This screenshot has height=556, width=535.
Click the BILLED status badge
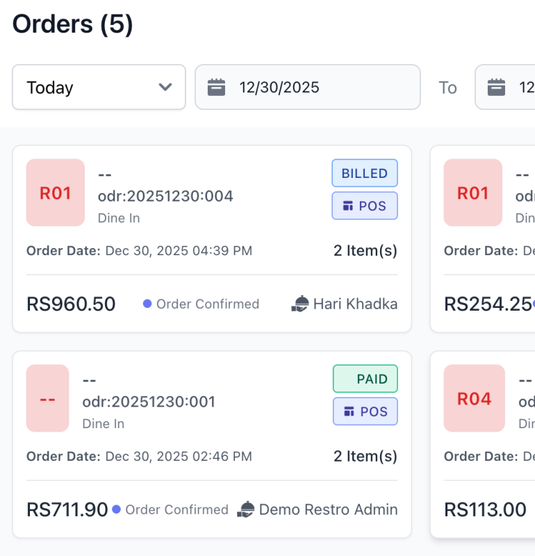(x=365, y=173)
